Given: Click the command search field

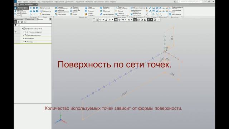Looking at the screenshot, I should [x=190, y=1].
